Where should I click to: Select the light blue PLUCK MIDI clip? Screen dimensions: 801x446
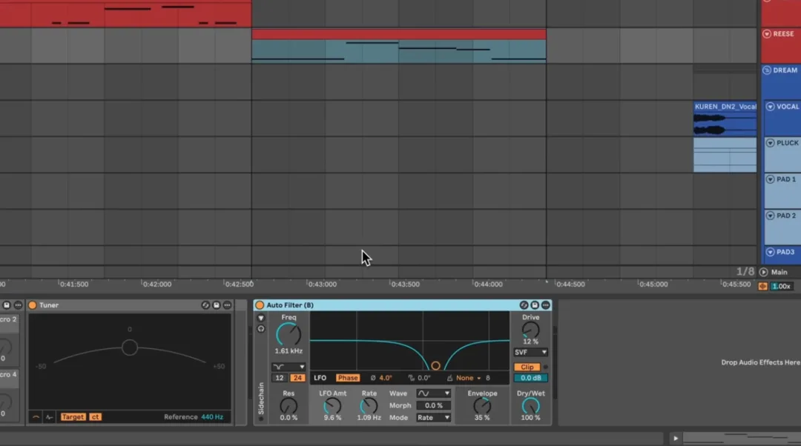725,155
